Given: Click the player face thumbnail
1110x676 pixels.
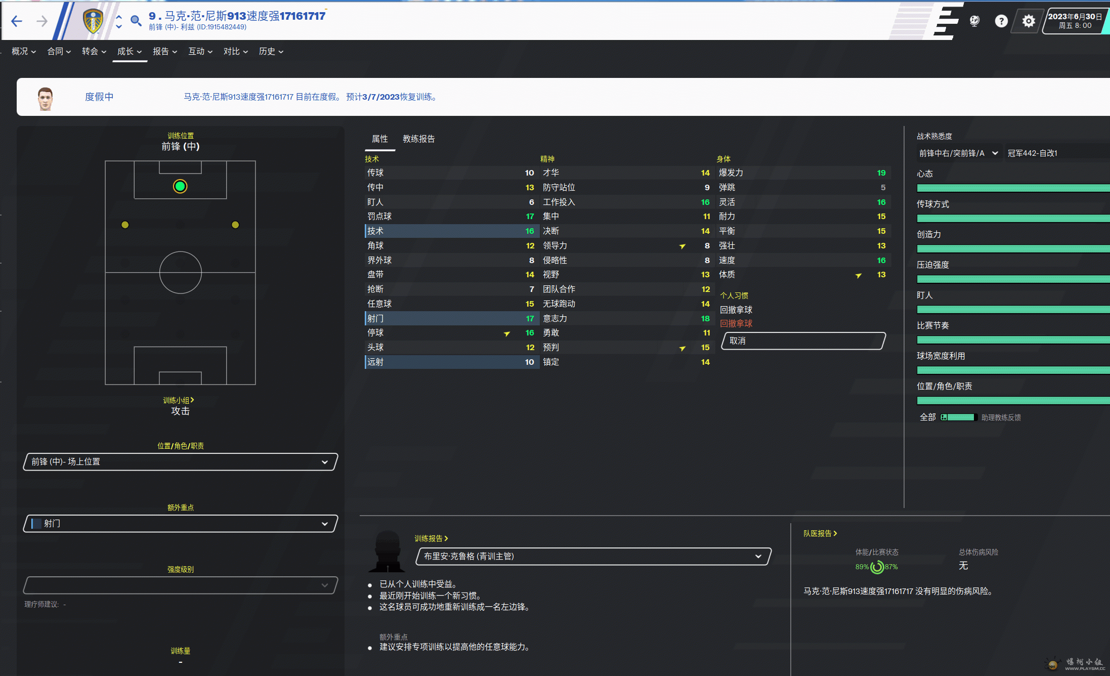Looking at the screenshot, I should click(x=45, y=98).
